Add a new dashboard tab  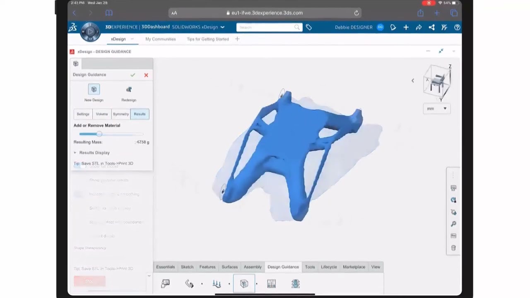pos(237,39)
